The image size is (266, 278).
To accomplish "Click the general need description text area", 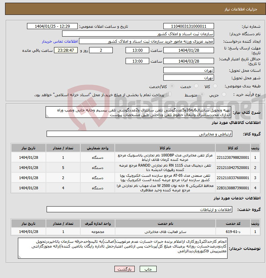I will coord(138,112).
